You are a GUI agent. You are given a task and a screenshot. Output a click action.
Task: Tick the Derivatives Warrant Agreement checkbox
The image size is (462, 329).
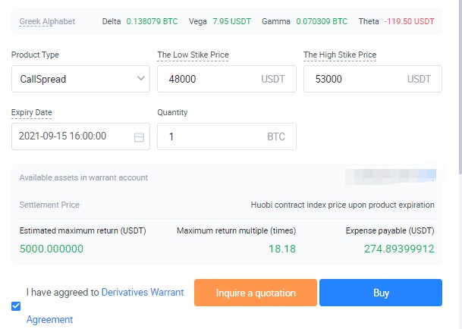click(17, 306)
